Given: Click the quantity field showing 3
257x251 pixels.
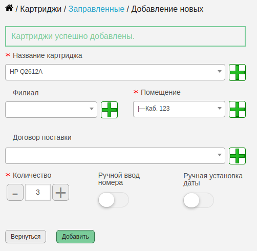Looking at the screenshot, I should (x=38, y=192).
